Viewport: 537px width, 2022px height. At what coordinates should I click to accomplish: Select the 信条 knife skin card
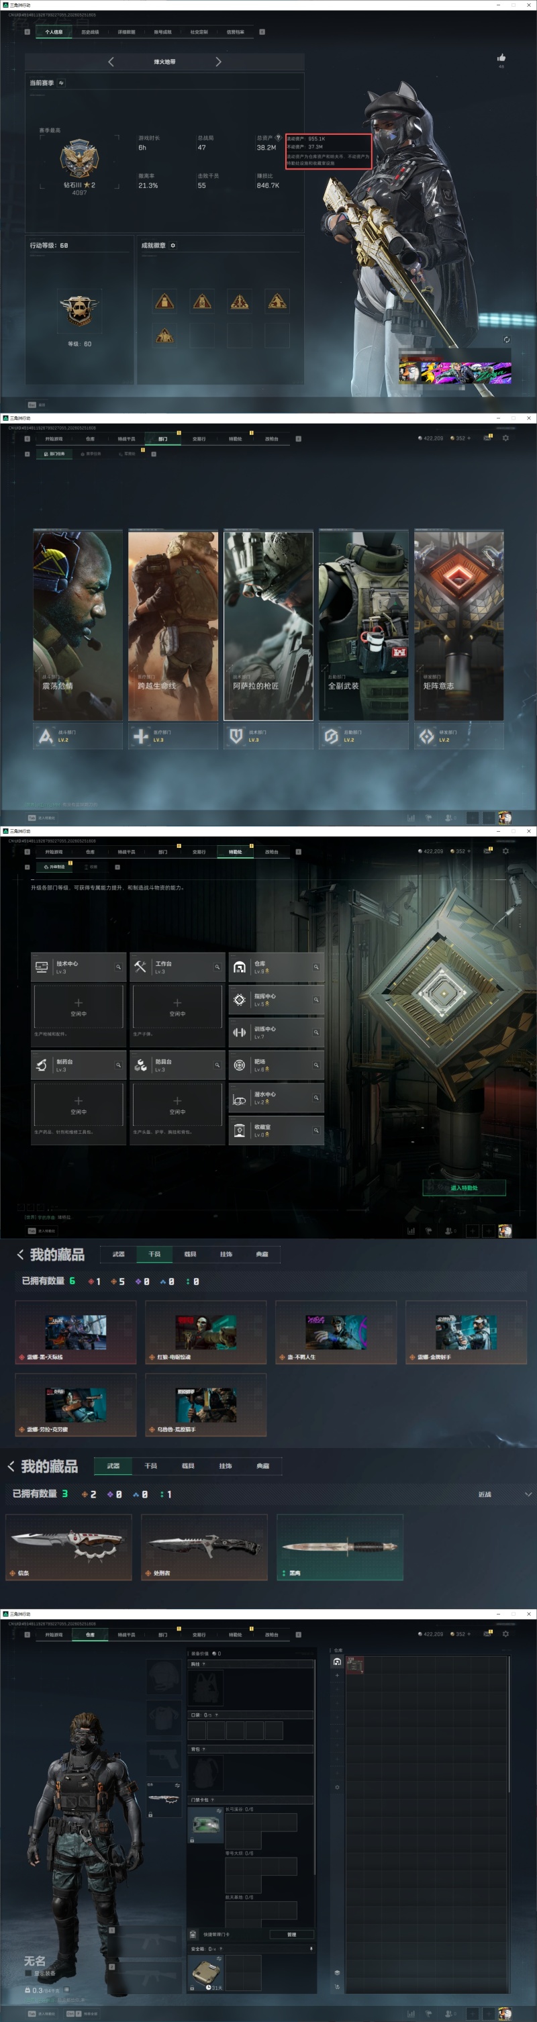pos(69,1547)
